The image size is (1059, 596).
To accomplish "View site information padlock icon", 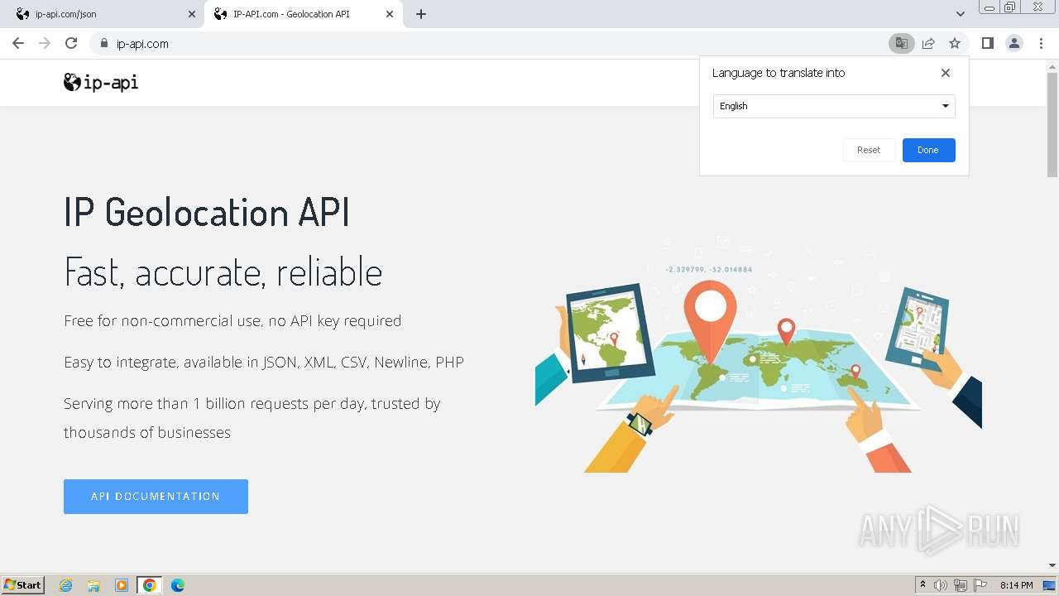I will click(x=103, y=43).
